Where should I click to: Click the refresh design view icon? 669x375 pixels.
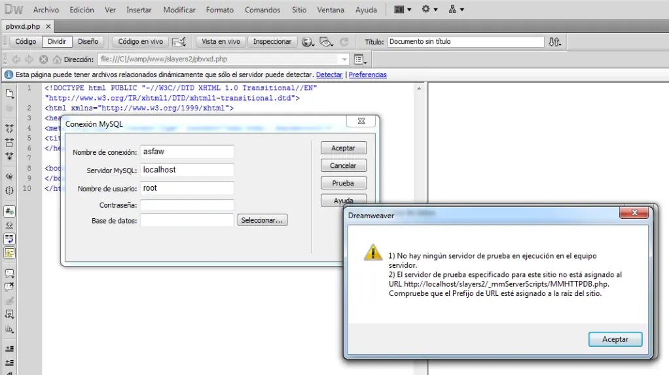[x=344, y=42]
